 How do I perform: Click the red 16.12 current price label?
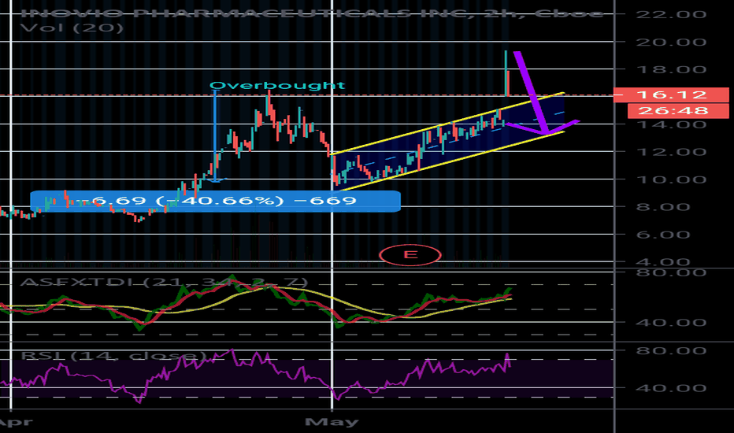pos(671,95)
